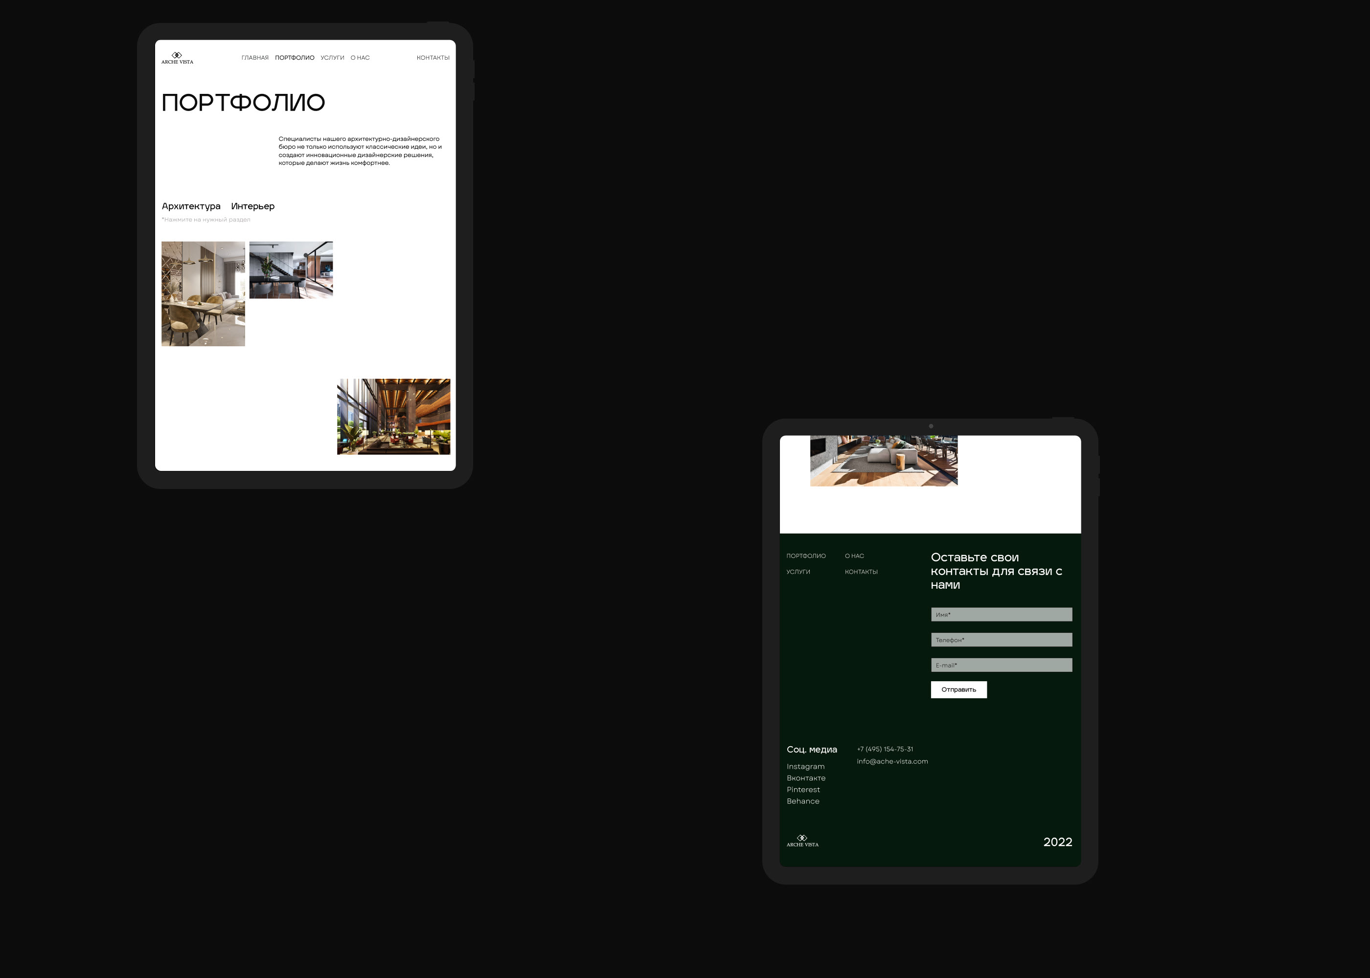
Task: Open the Instagram social link
Action: [x=805, y=766]
